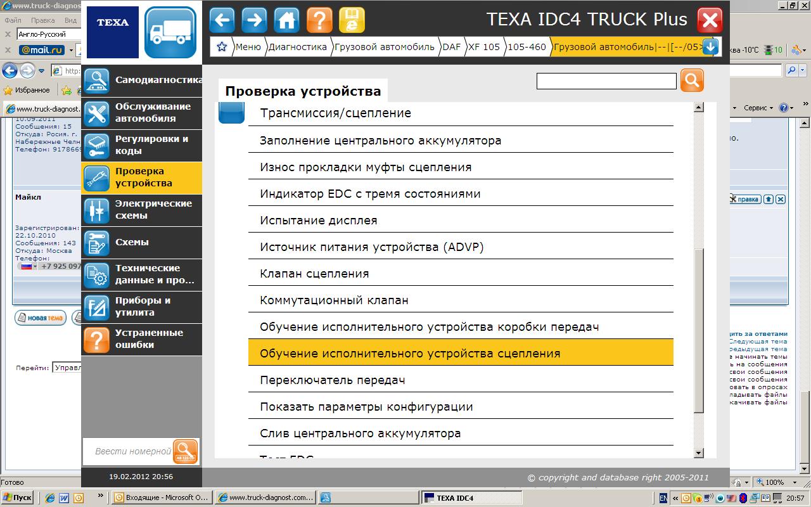Screen dimensions: 811x507
Task: Click новая тема button in browser
Action: coord(41,318)
